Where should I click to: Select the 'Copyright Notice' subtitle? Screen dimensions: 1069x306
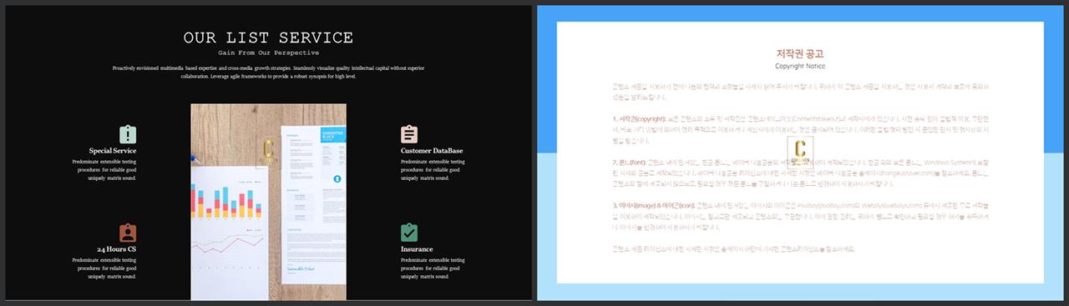tap(800, 66)
